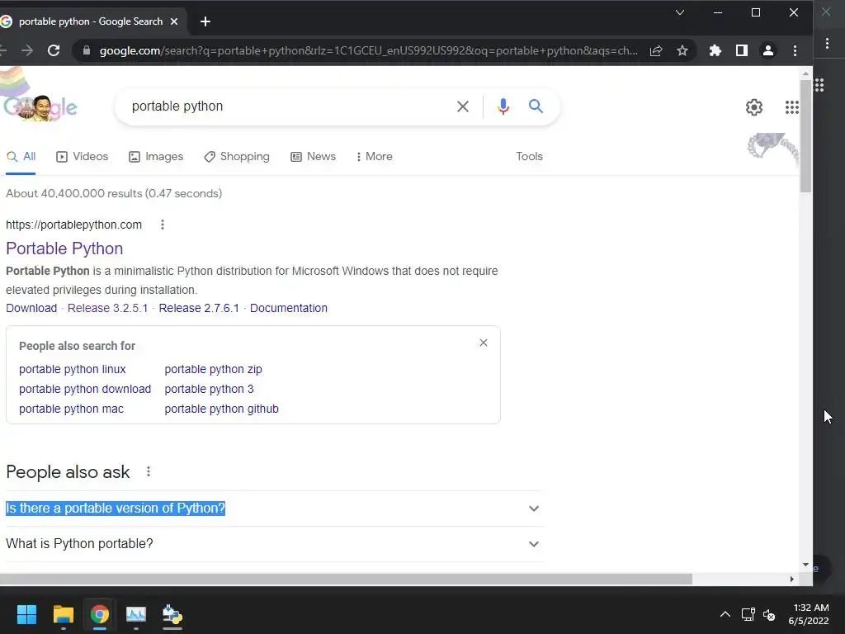Open the Python installer taskbar icon
Viewport: 845px width, 634px height.
click(172, 614)
